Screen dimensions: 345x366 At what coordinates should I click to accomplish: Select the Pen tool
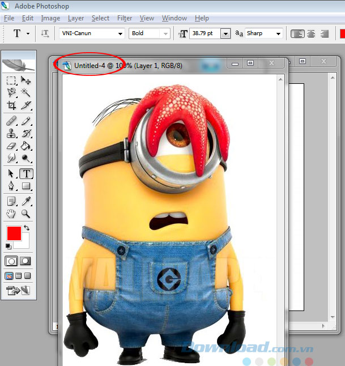[x=11, y=186]
